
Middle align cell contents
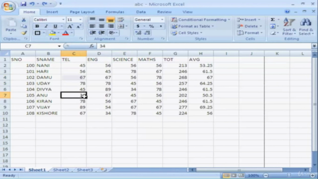coord(101,19)
